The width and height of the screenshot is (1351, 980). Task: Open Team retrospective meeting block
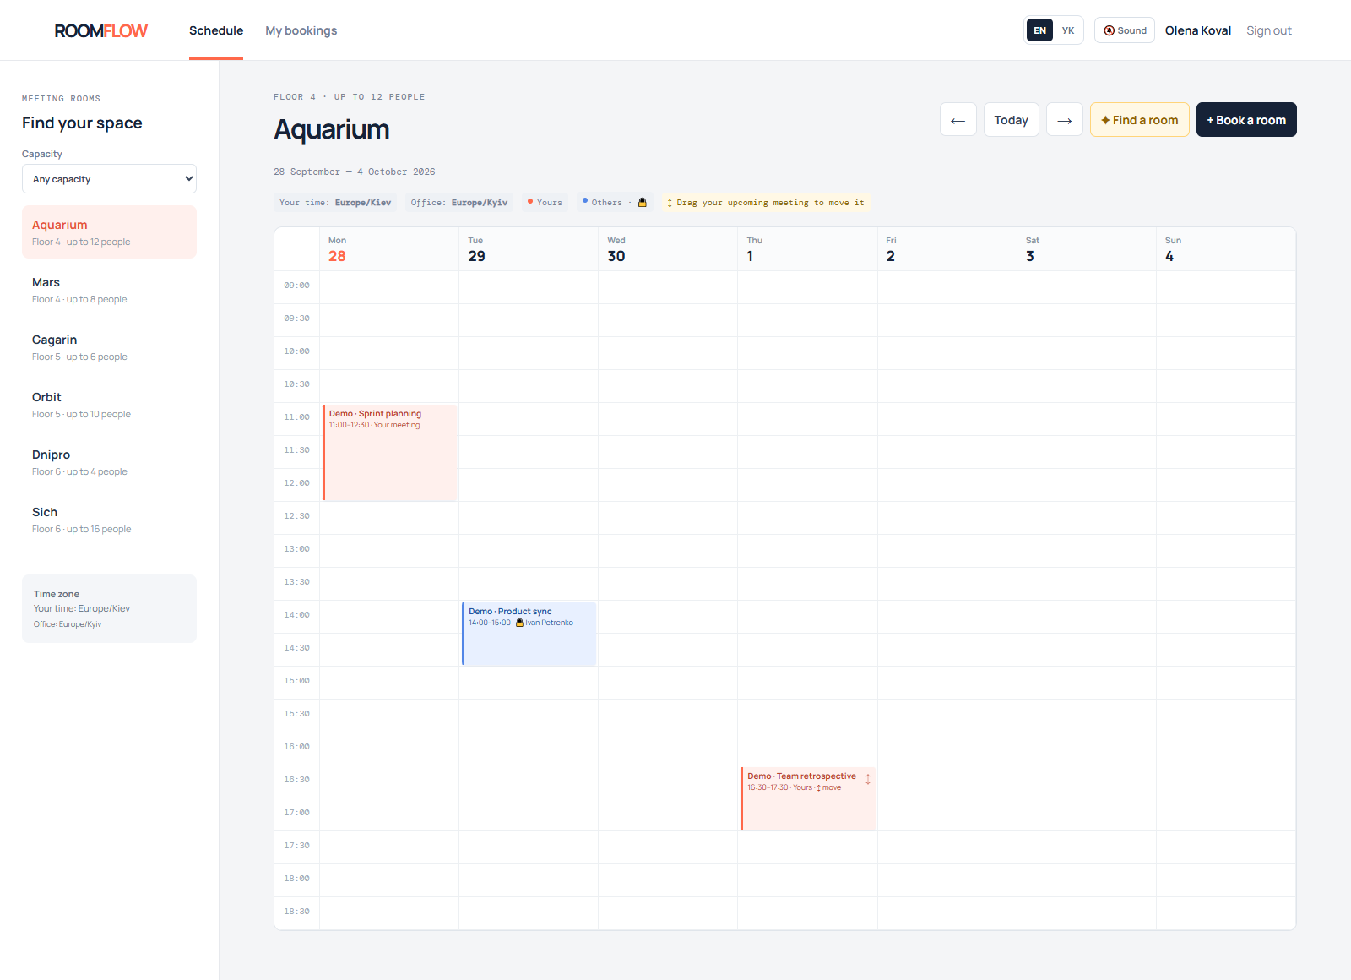808,798
